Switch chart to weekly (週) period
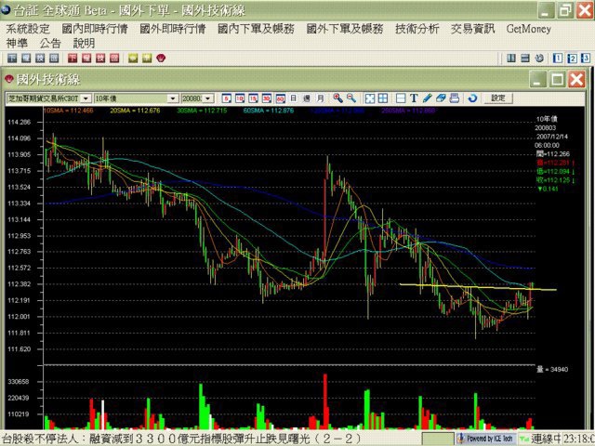 tap(307, 98)
